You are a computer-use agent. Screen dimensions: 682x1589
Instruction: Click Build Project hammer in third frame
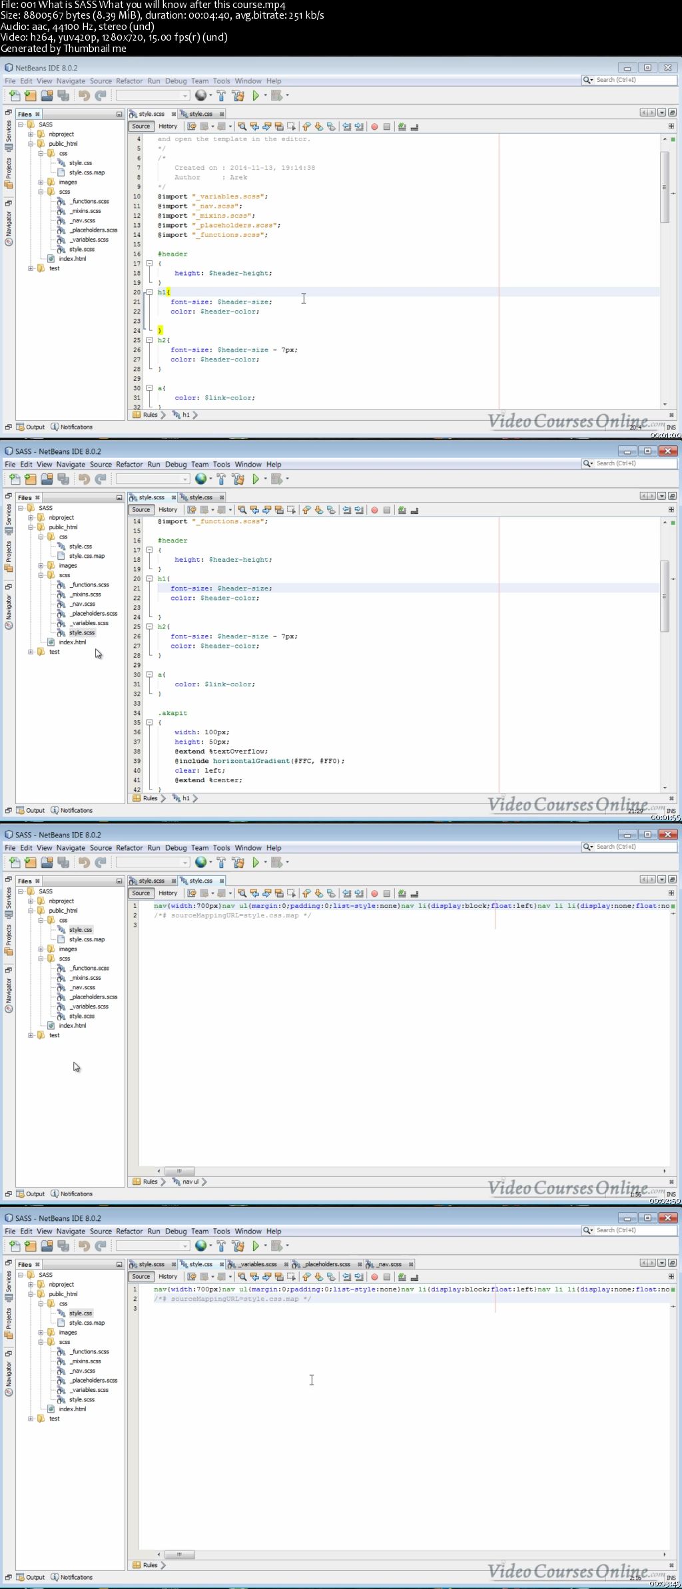click(x=221, y=862)
